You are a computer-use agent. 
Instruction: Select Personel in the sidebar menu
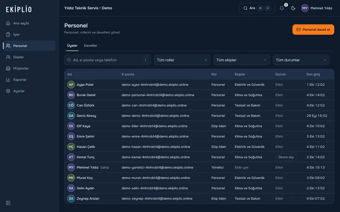tap(29, 46)
